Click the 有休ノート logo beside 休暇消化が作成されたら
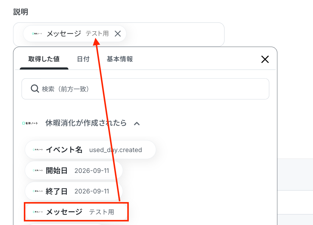The height and width of the screenshot is (225, 313). coord(30,123)
